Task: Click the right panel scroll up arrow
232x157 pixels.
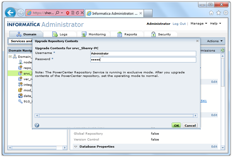Action: pos(223,56)
